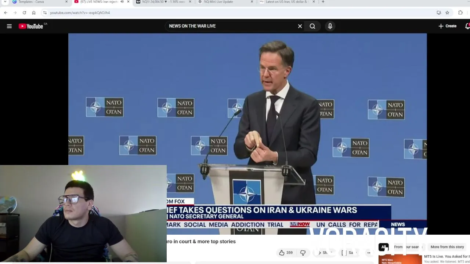470x264 pixels.
Task: Share the video
Action: [x=325, y=253]
